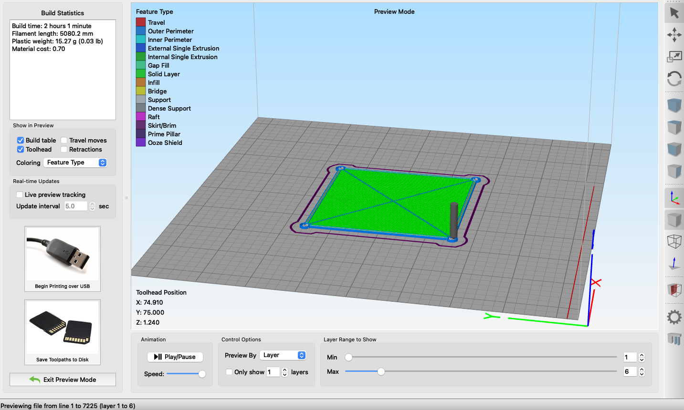Switch to the fourth gray cube view

674,171
